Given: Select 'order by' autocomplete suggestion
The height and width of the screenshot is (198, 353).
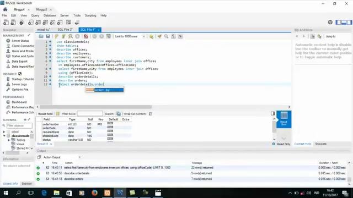Looking at the screenshot, I should pos(104,90).
